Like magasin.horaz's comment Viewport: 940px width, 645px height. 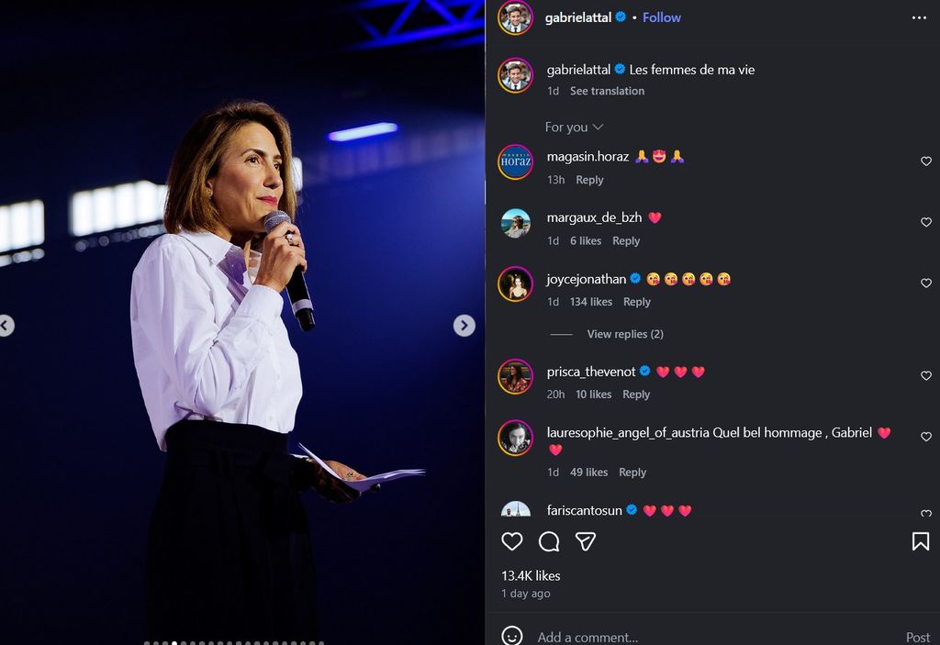tap(925, 161)
